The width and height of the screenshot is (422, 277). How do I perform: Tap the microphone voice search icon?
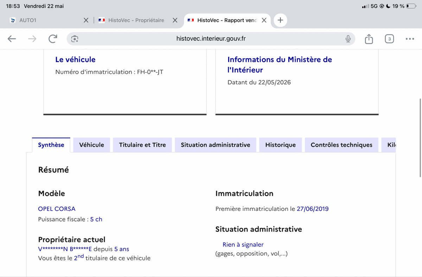(x=348, y=39)
